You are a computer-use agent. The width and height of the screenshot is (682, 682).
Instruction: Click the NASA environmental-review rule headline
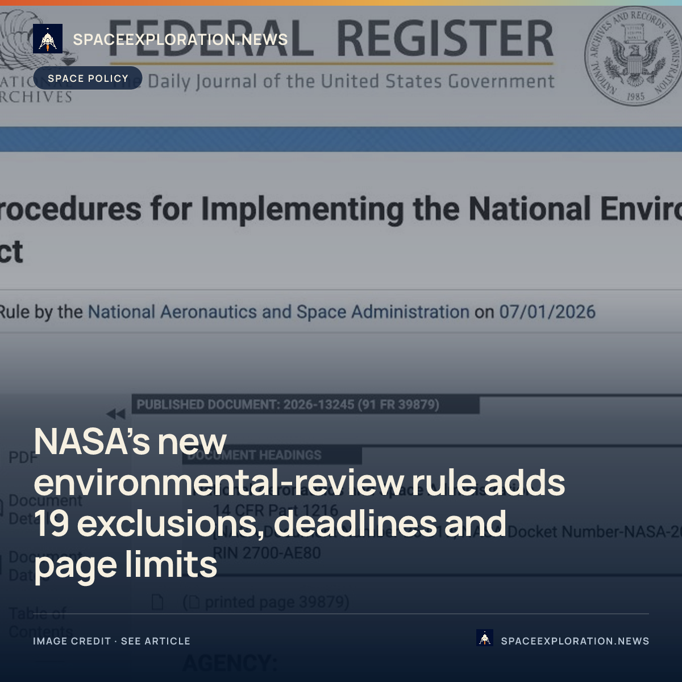tap(300, 502)
